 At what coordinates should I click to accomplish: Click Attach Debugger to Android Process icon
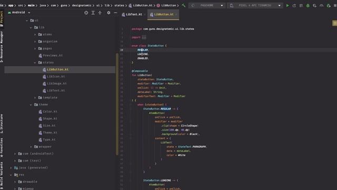coord(329,6)
